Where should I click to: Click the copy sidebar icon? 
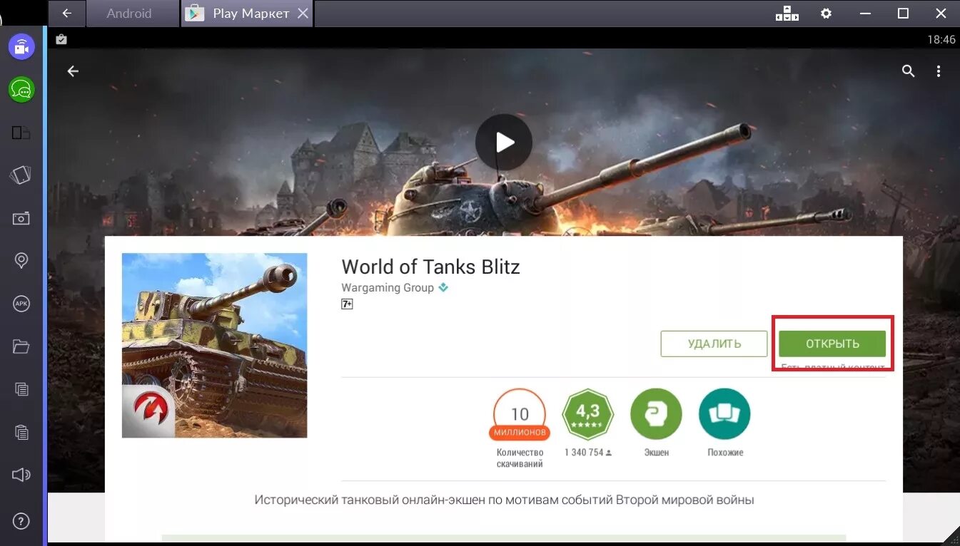21,389
